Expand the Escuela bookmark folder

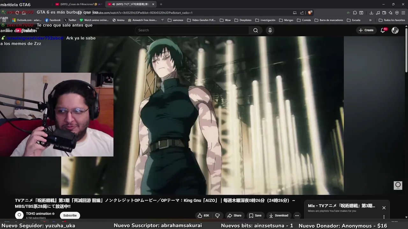point(353,20)
